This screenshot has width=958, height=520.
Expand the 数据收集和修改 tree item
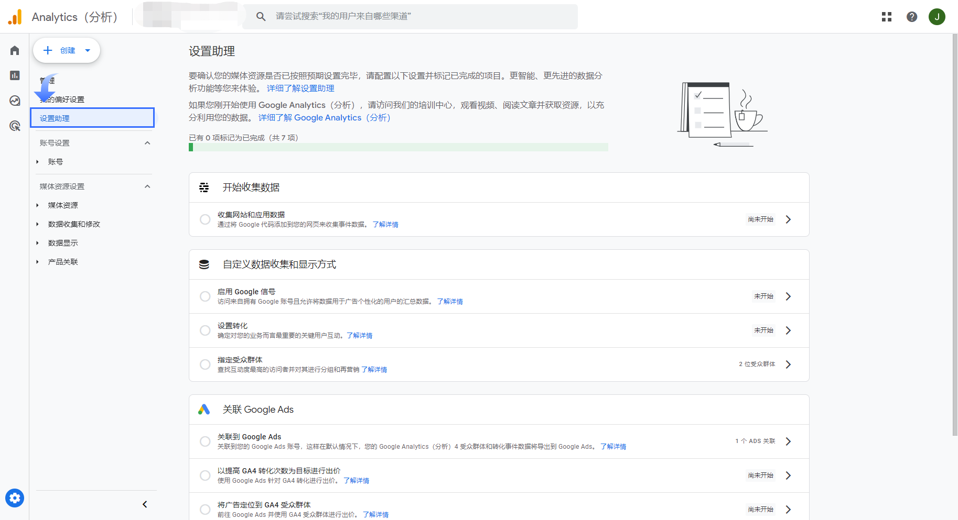coord(37,224)
